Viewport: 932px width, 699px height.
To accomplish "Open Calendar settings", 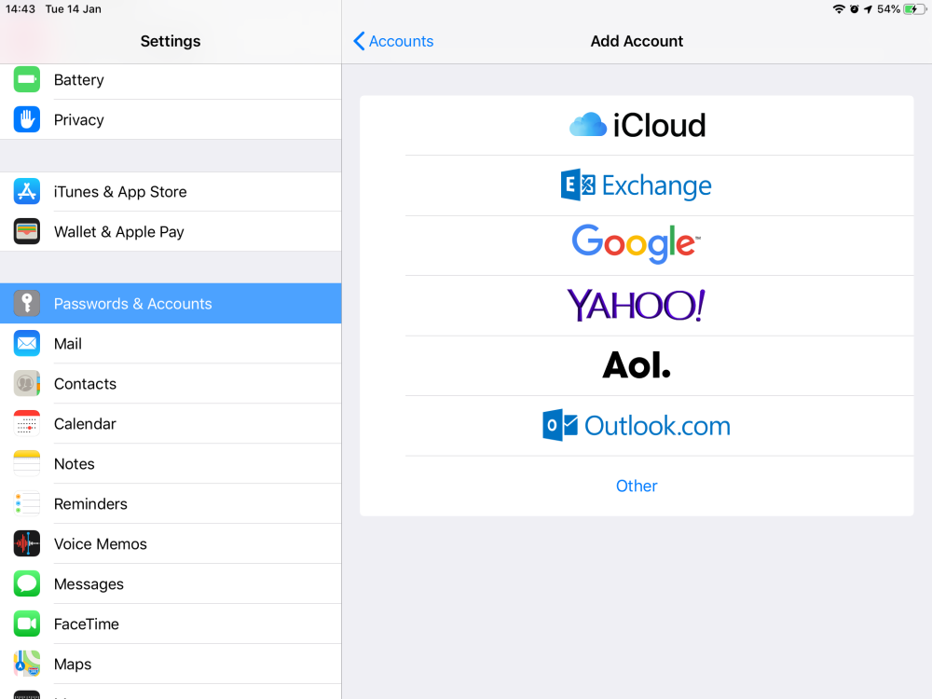I will click(x=171, y=423).
